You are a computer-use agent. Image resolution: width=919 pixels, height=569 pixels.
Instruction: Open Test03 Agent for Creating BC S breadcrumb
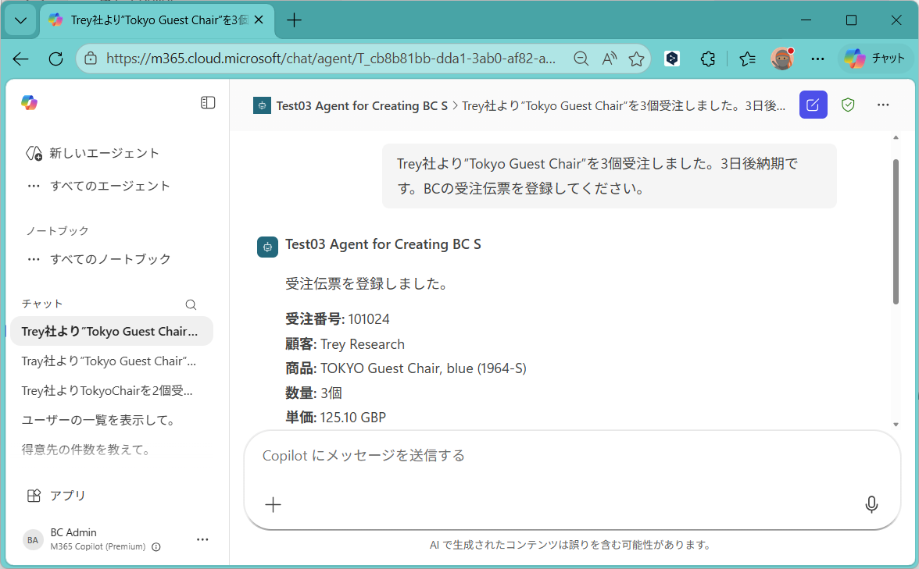(362, 106)
